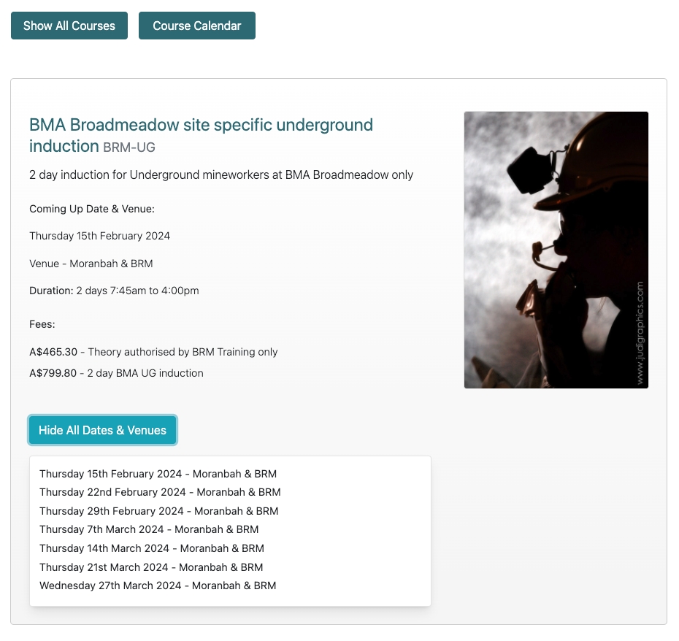
Task: Select Wednesday 27th March 2024 session
Action: tap(158, 586)
